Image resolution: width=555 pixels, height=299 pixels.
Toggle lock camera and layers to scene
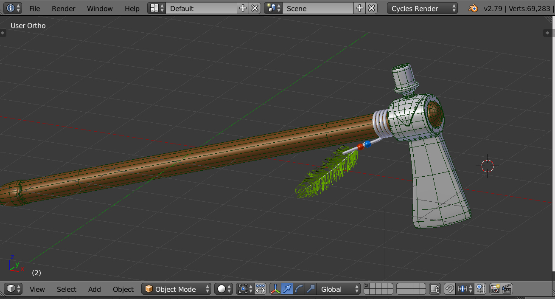coord(434,289)
